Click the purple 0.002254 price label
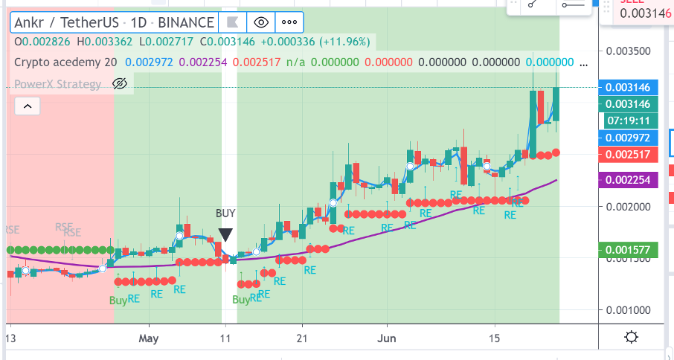The image size is (674, 360). click(629, 179)
